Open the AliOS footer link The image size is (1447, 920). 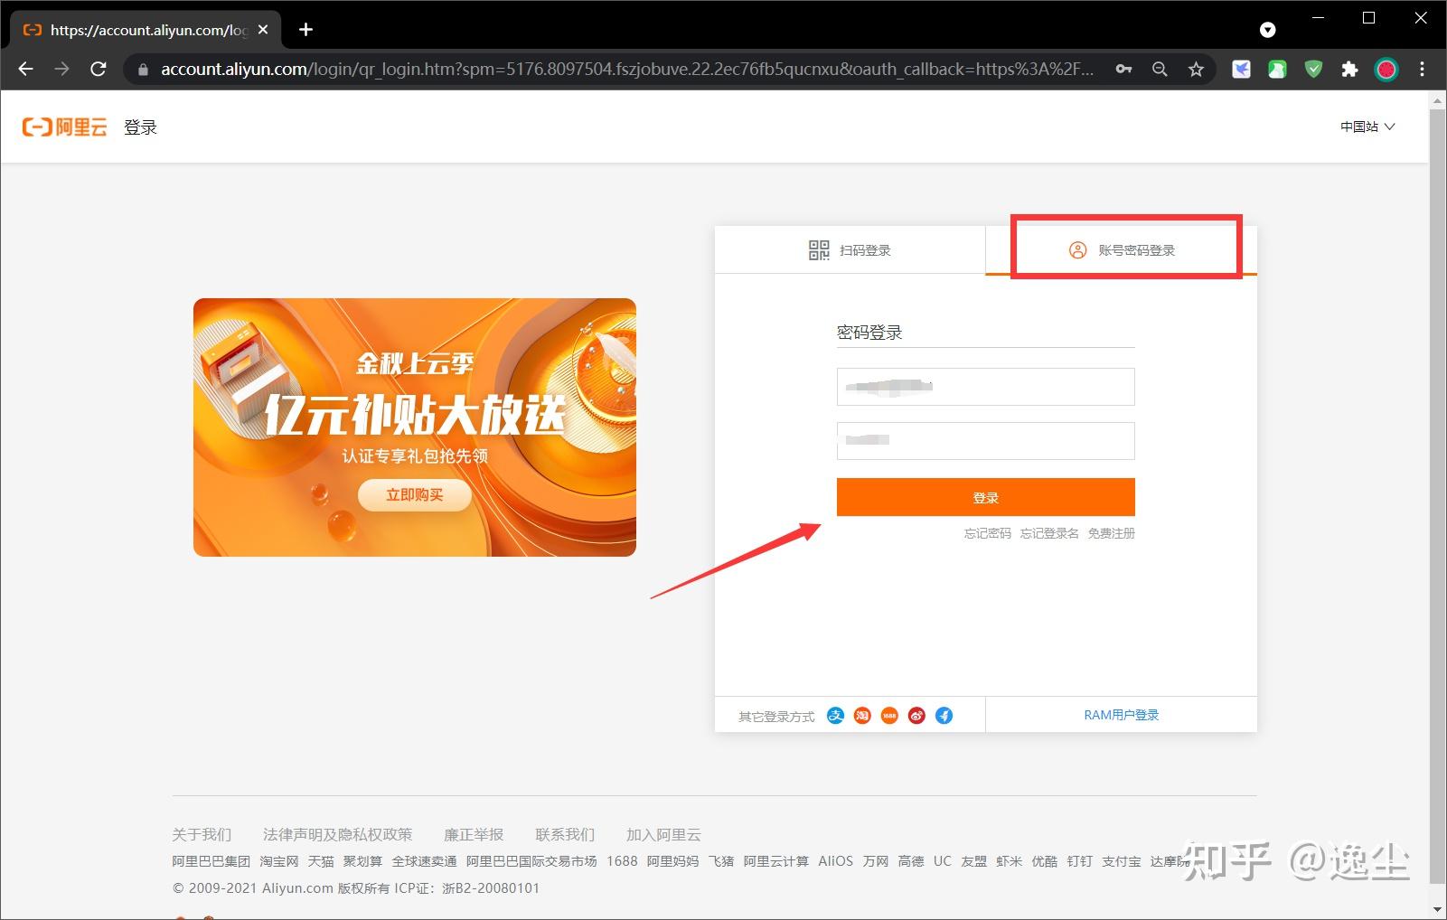pyautogui.click(x=835, y=861)
